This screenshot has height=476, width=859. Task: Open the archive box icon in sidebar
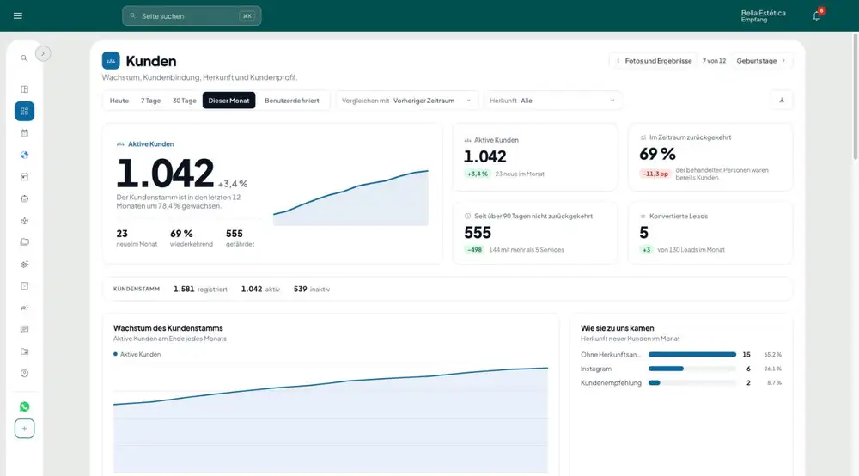[24, 286]
